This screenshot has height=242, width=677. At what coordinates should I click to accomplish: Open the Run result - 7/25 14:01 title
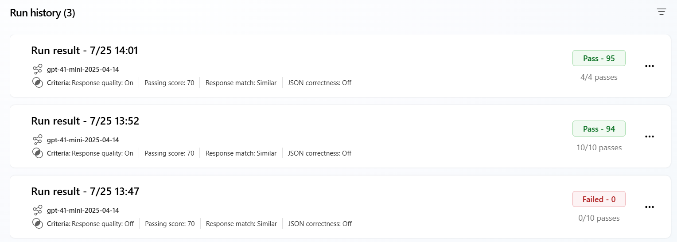tap(85, 51)
